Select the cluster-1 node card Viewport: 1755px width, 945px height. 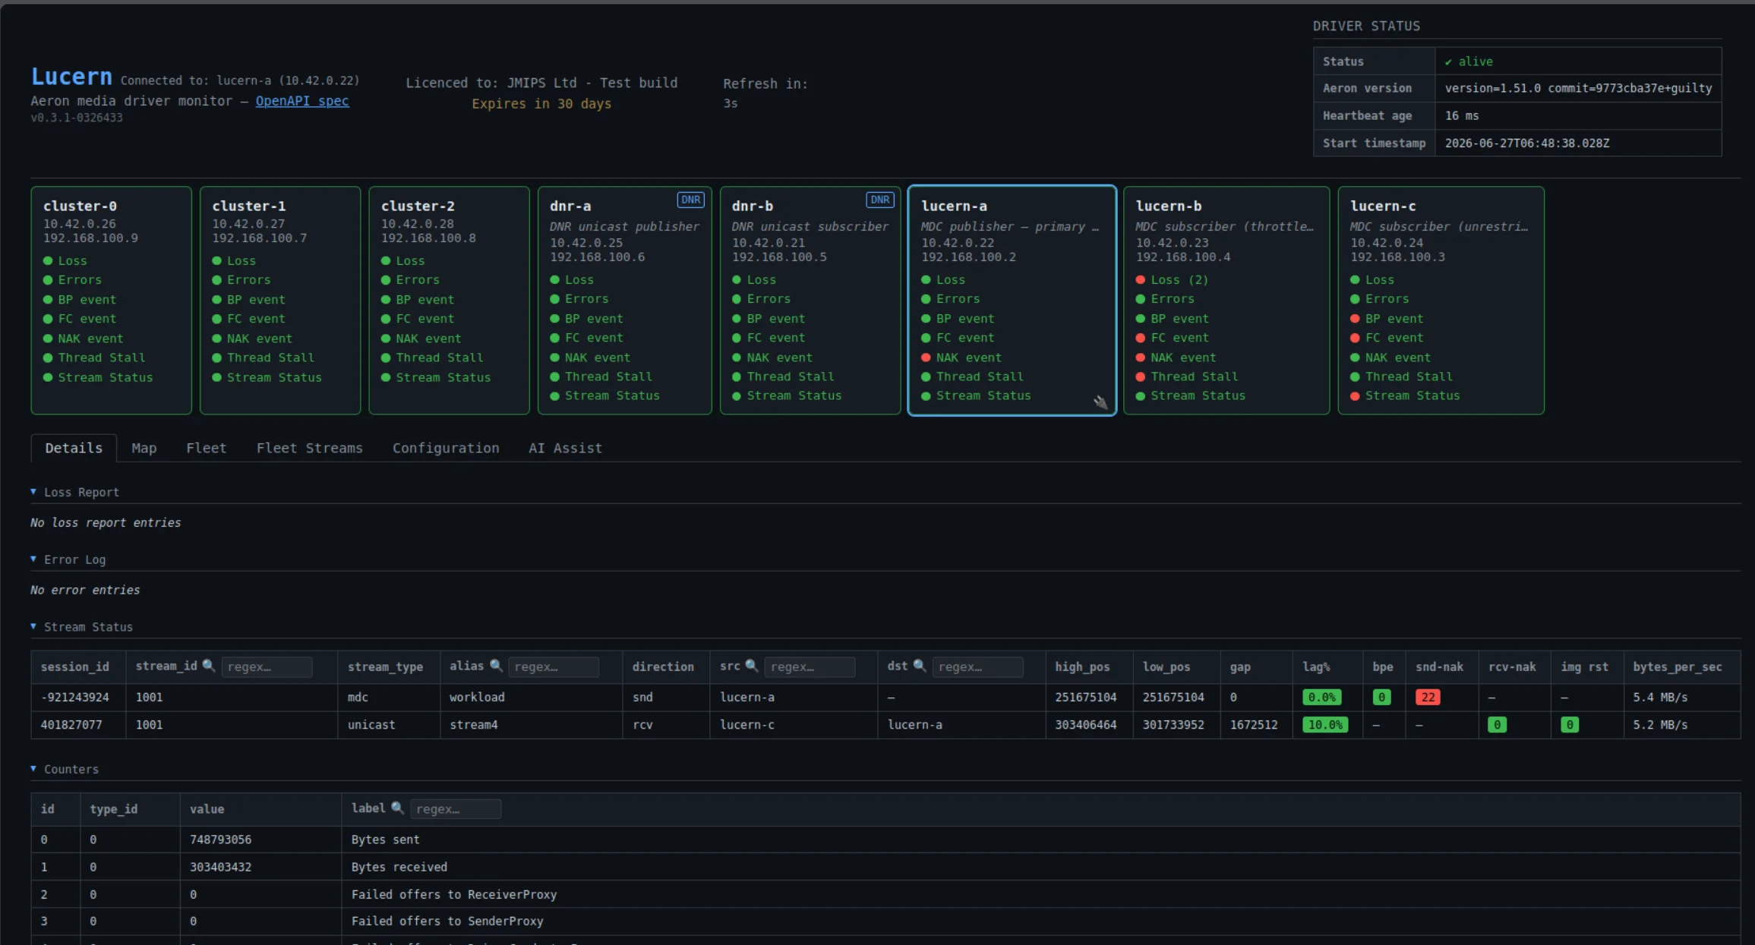pyautogui.click(x=279, y=301)
